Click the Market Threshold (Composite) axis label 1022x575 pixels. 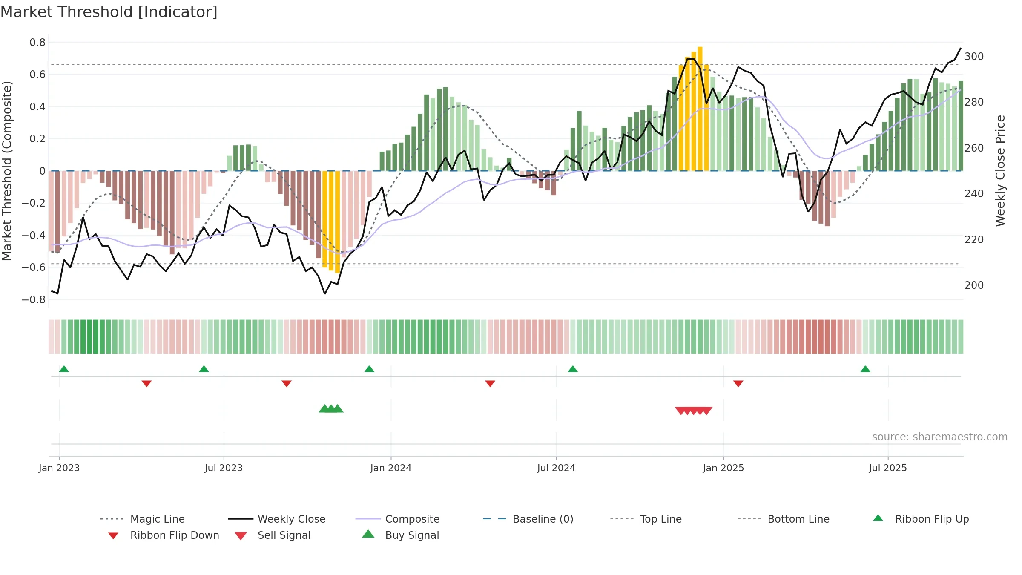(x=7, y=171)
